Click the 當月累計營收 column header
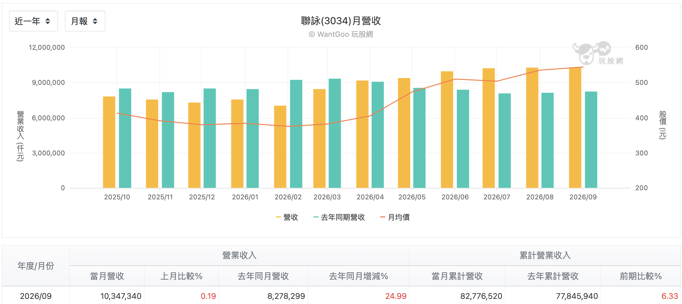682x304 pixels. (457, 276)
